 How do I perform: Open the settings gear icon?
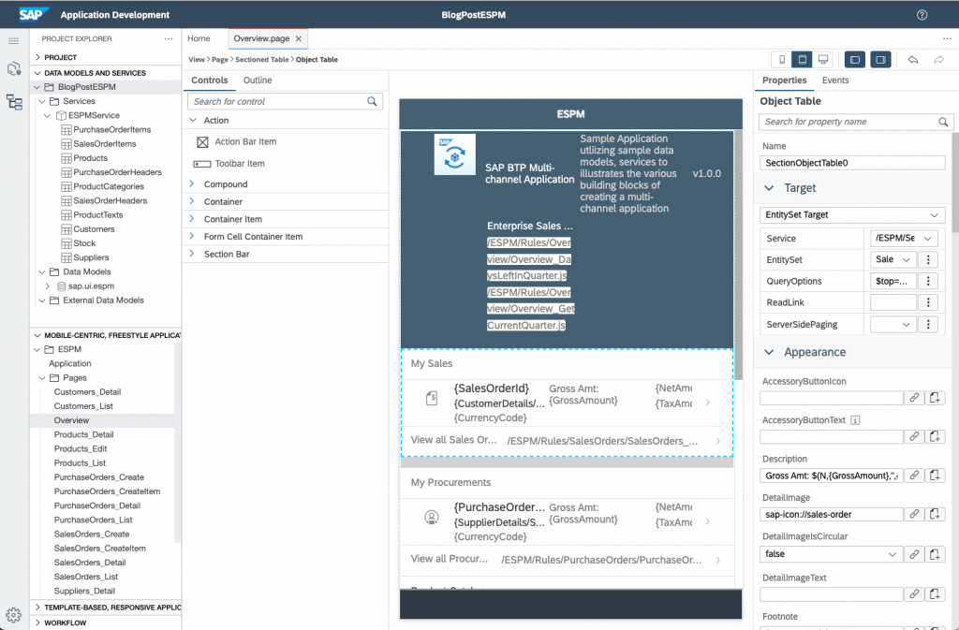tap(13, 615)
